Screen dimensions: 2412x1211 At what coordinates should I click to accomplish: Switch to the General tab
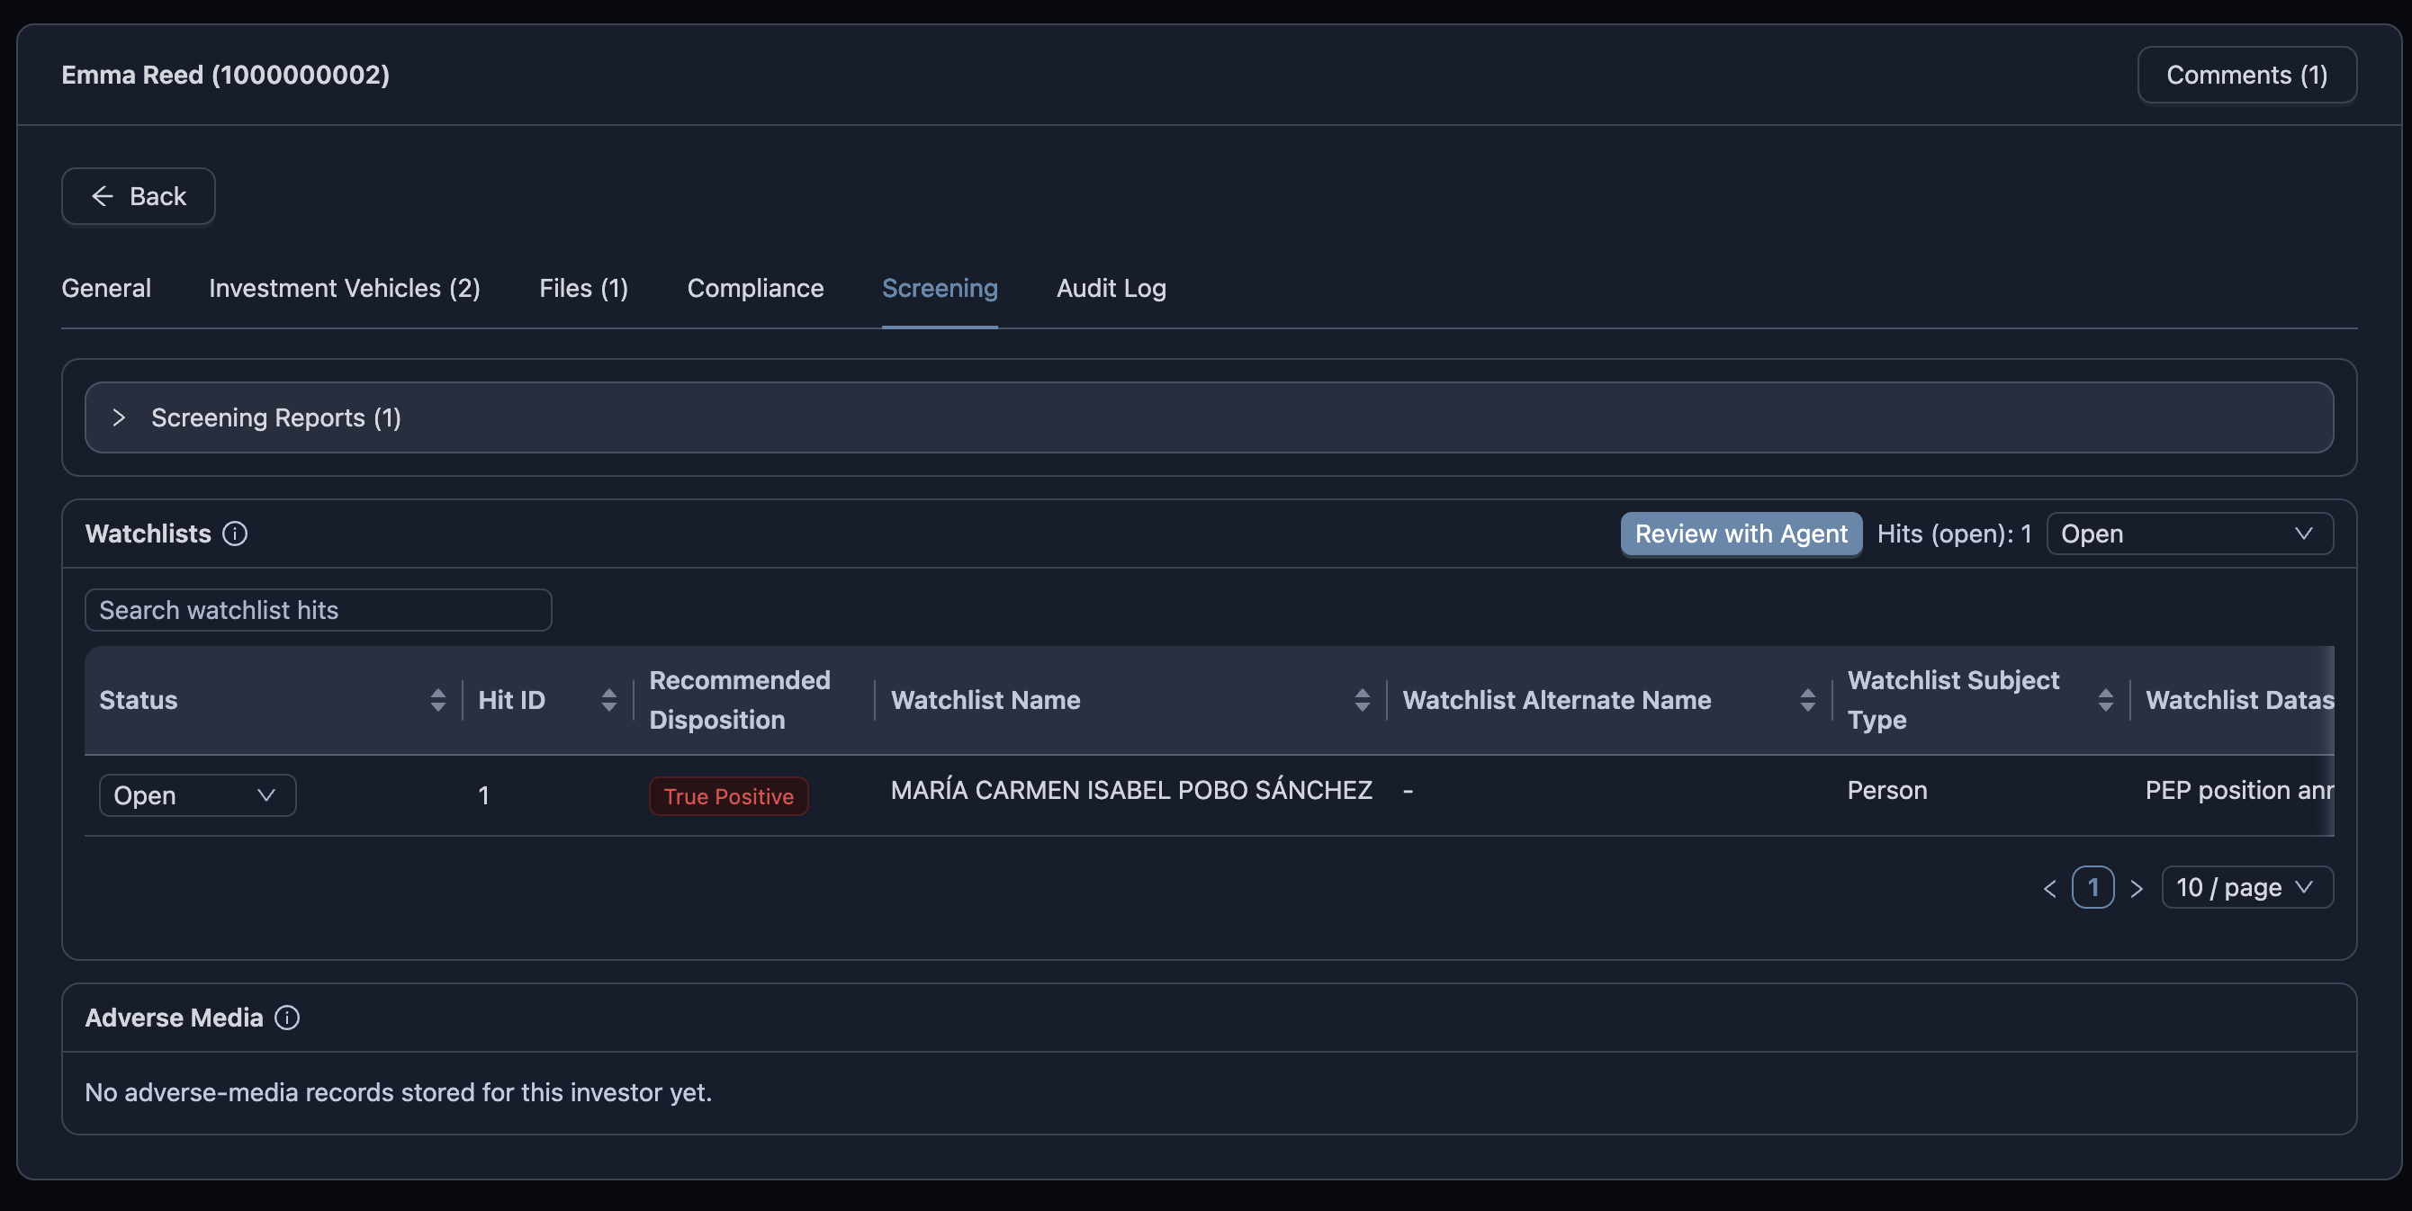pos(106,288)
